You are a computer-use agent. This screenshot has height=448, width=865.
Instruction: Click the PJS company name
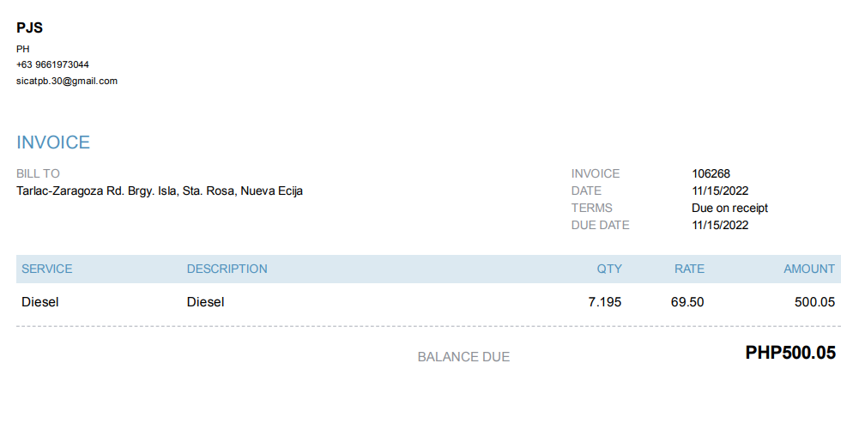29,28
